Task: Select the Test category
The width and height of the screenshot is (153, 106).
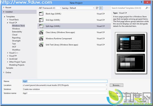Action: click(x=14, y=44)
